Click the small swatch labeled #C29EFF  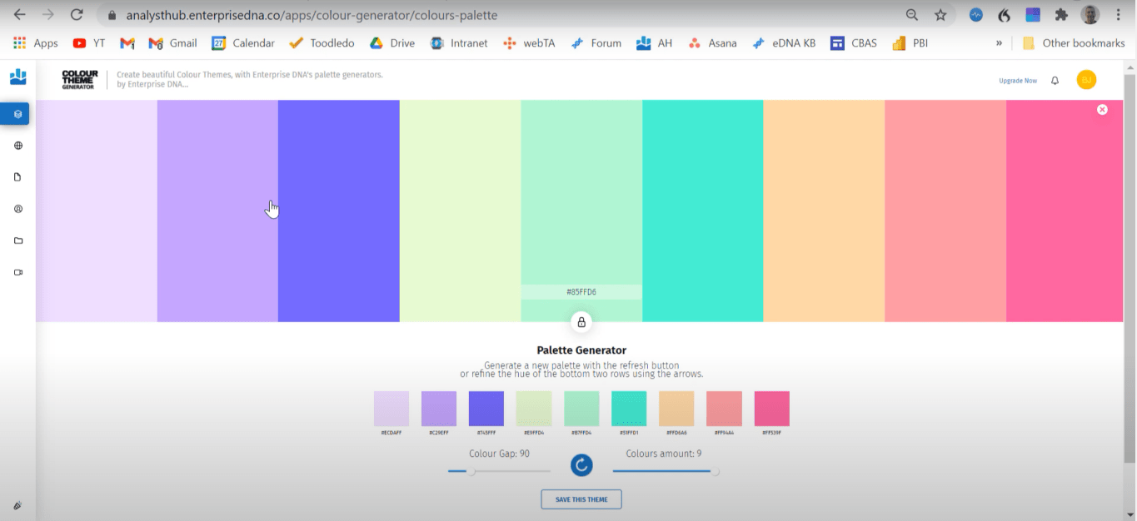pos(439,409)
